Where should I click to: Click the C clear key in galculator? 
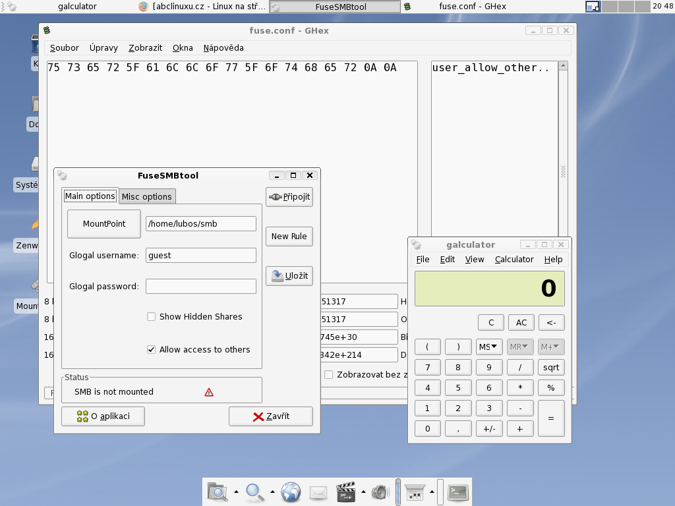[x=490, y=323]
